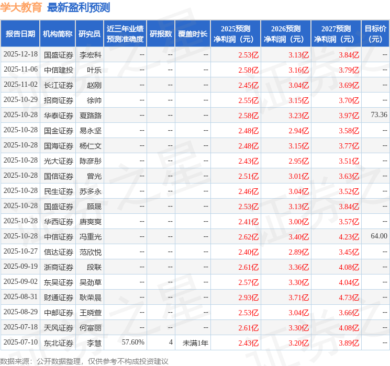Select the 东北证券 institution cell
390x366 pixels.
[59, 343]
